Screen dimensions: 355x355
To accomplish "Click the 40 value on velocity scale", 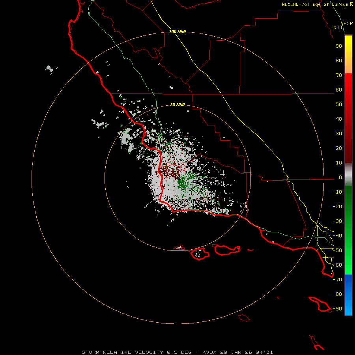I will point(339,119).
